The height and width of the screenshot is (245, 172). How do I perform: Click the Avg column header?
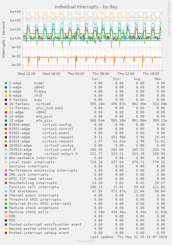pos(138,79)
